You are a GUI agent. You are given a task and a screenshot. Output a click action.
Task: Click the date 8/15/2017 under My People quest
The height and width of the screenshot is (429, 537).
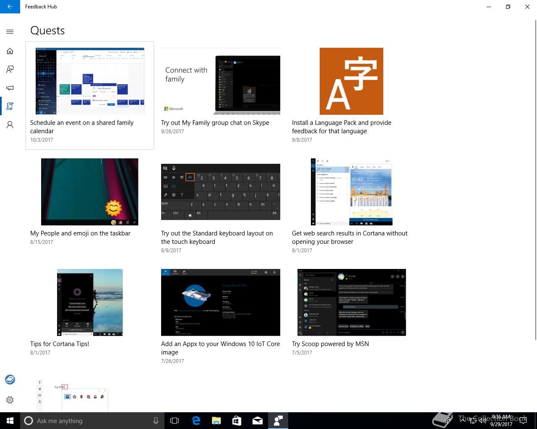(x=42, y=242)
